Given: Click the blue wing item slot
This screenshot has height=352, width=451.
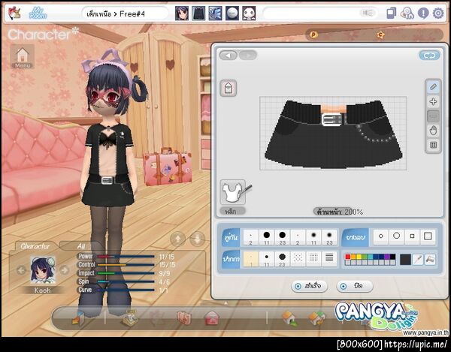Looking at the screenshot, I should coord(216,14).
